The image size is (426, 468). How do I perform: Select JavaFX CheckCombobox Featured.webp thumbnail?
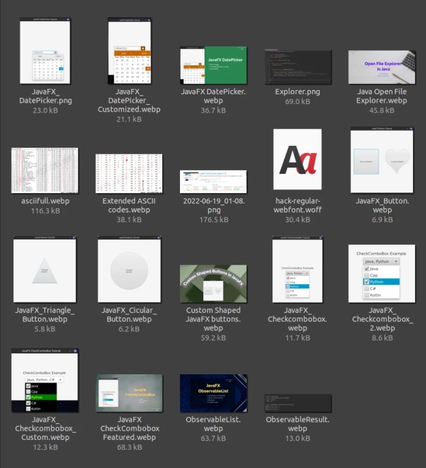(x=129, y=393)
